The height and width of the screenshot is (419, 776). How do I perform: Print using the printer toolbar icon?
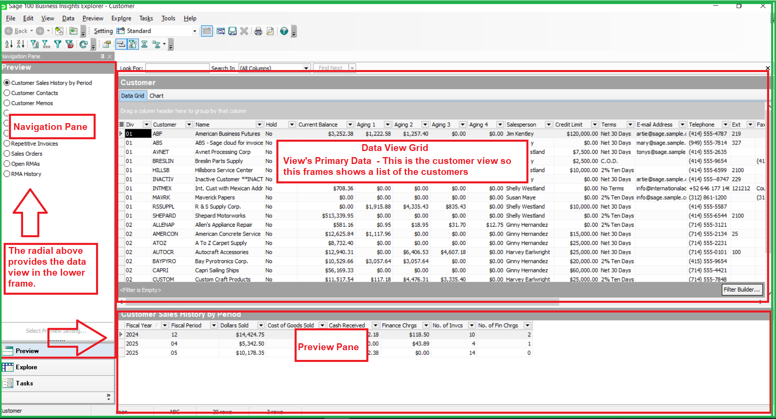pos(259,31)
